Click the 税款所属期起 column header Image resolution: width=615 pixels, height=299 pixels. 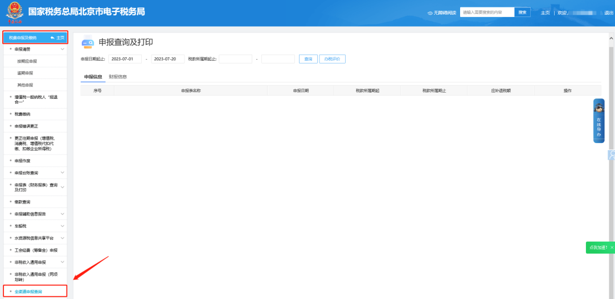367,90
